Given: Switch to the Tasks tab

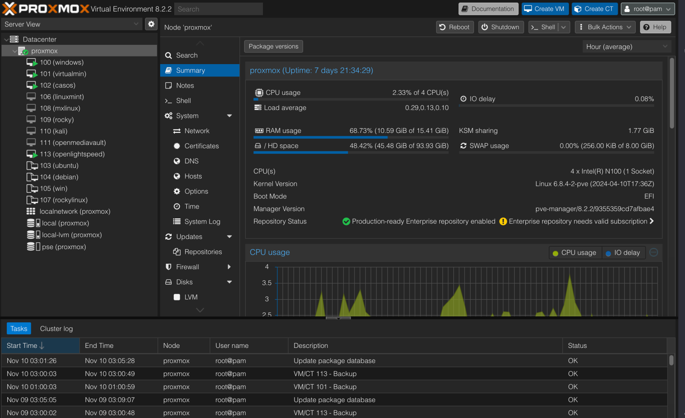Looking at the screenshot, I should (x=19, y=329).
